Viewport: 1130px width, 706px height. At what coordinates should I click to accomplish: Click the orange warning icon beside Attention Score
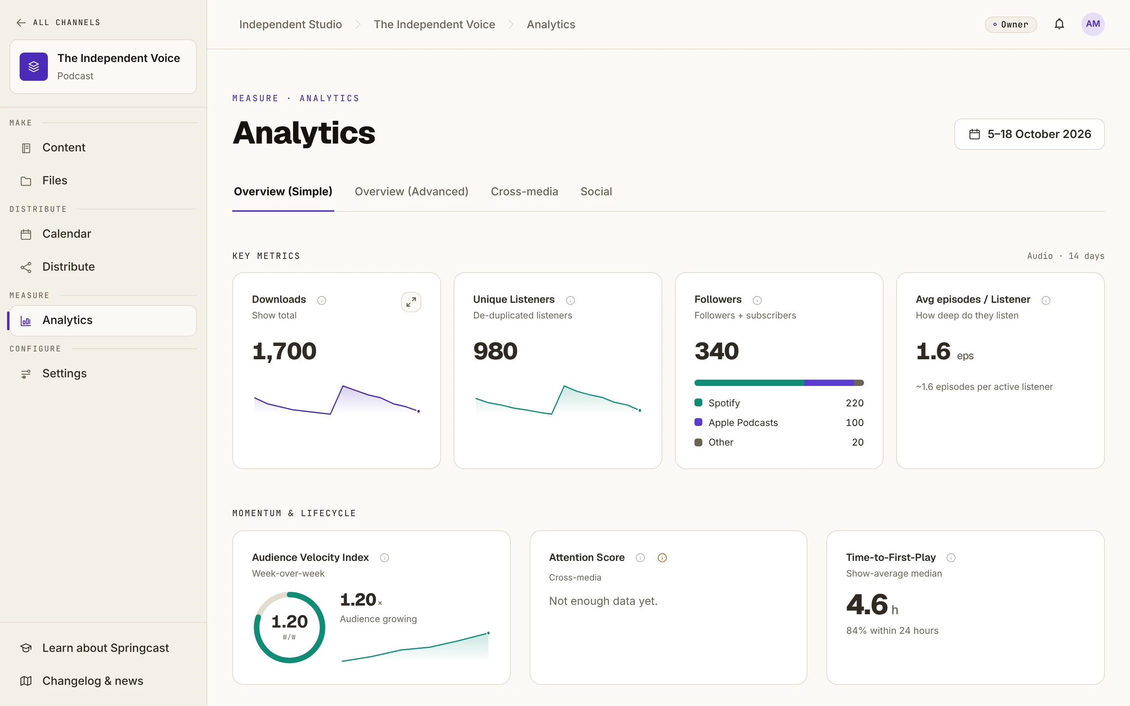coord(662,557)
